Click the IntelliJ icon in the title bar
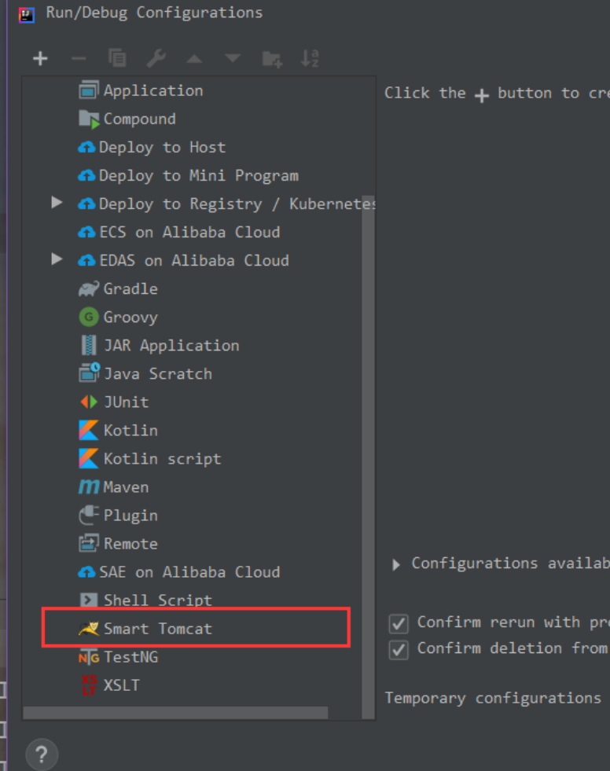The width and height of the screenshot is (610, 771). click(27, 15)
